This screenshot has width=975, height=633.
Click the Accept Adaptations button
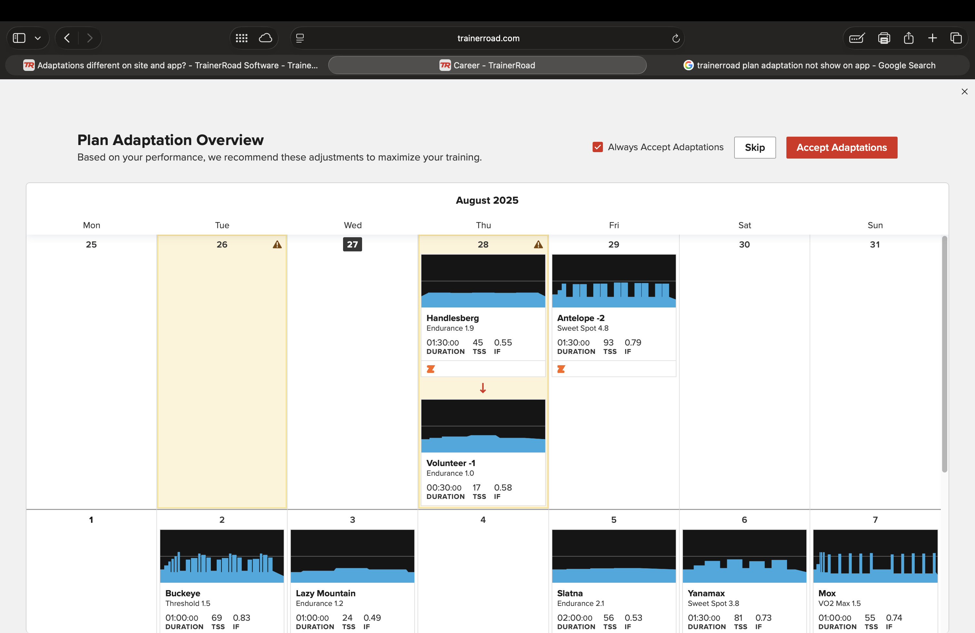(842, 147)
